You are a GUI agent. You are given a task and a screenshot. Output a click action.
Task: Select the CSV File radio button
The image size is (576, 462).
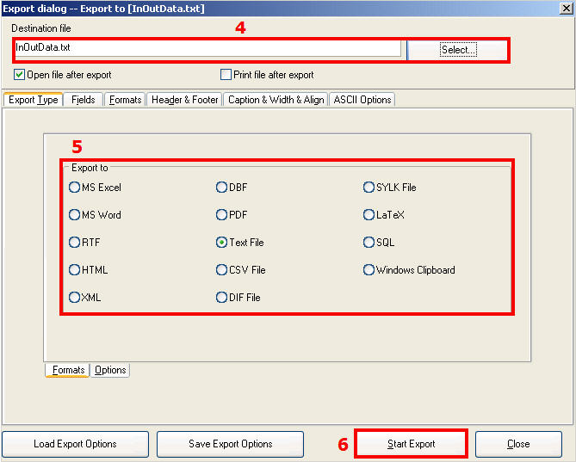221,270
